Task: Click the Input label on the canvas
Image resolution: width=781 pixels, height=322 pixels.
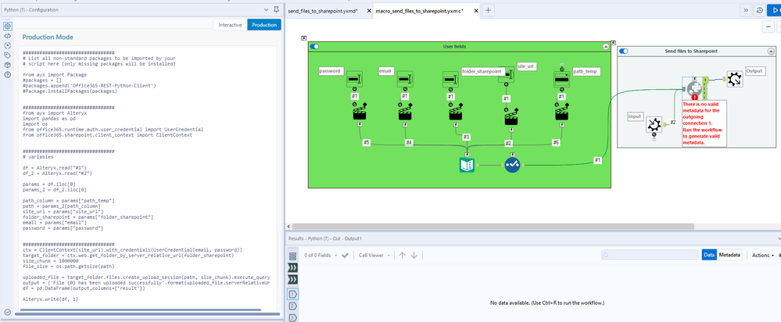Action: pos(635,116)
